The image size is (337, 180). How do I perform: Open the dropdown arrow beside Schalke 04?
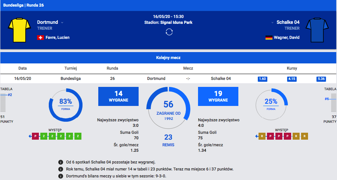click(272, 23)
